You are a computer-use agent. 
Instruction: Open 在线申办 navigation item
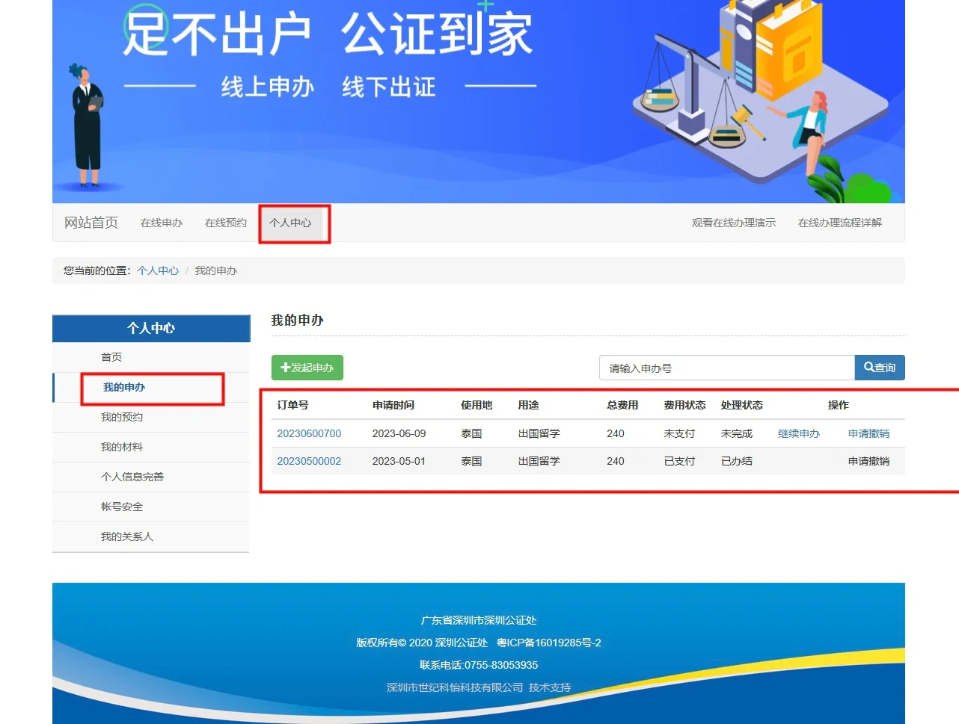coord(162,223)
